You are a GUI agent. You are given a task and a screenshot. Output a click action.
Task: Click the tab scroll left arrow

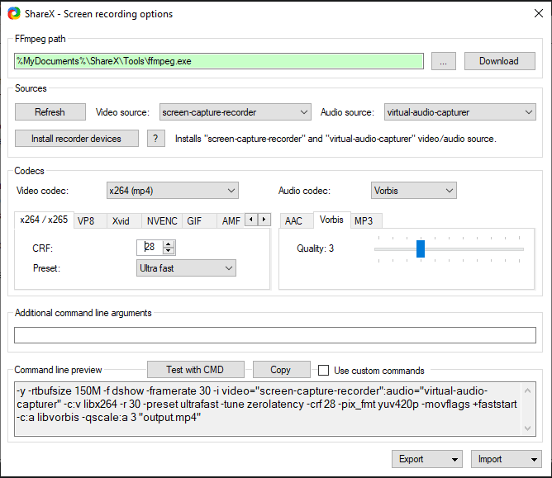click(x=251, y=220)
